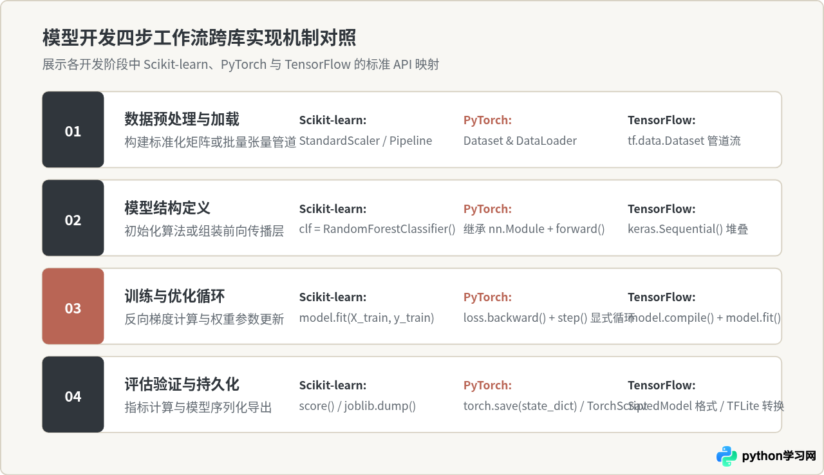Click the TensorFlow label in the 数据预处理与加载 row
Image resolution: width=824 pixels, height=475 pixels.
coord(662,120)
